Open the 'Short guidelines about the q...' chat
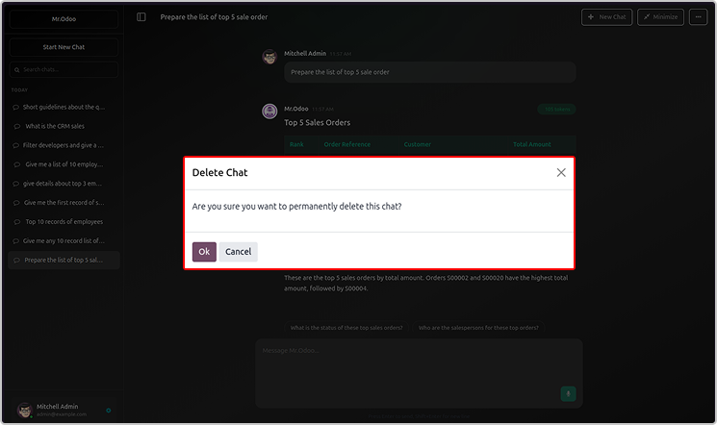Viewport: 717px width, 425px height. coord(64,107)
